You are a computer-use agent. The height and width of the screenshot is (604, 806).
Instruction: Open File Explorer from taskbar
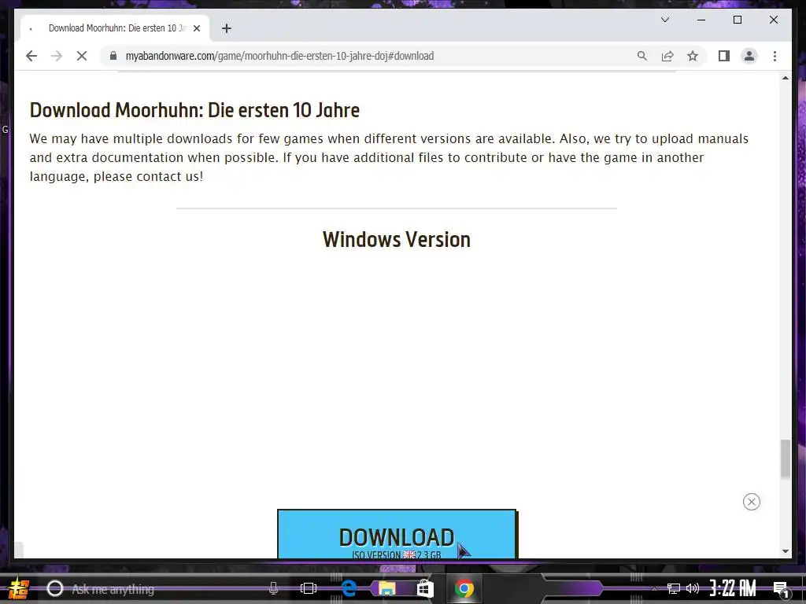pos(386,588)
